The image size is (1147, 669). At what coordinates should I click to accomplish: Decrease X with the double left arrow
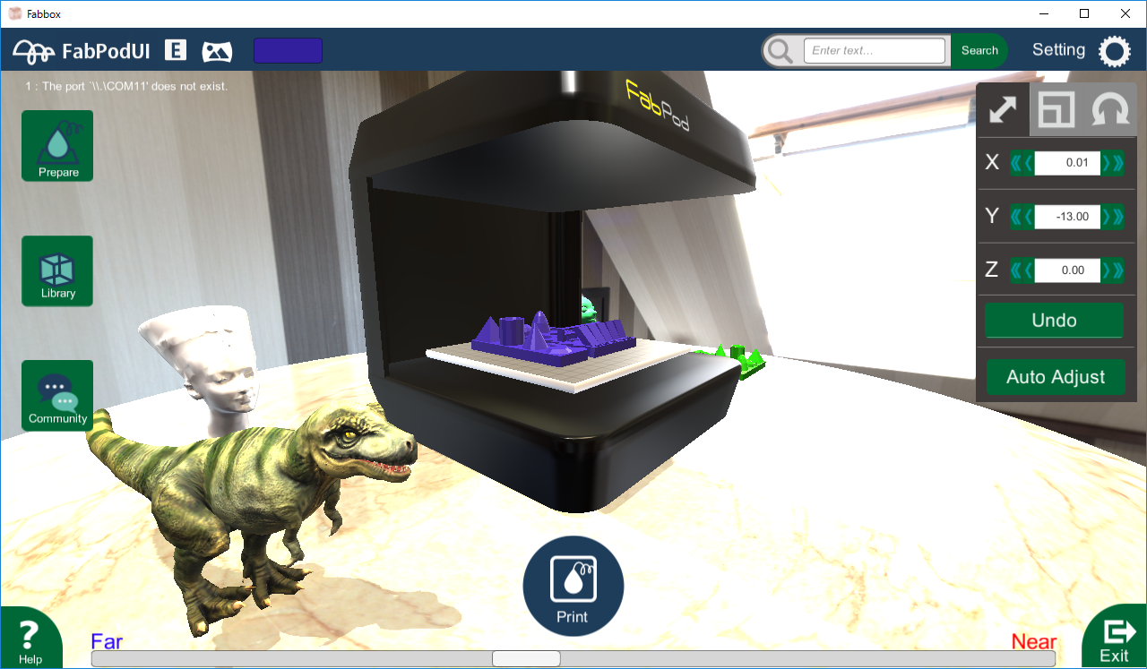[1016, 163]
